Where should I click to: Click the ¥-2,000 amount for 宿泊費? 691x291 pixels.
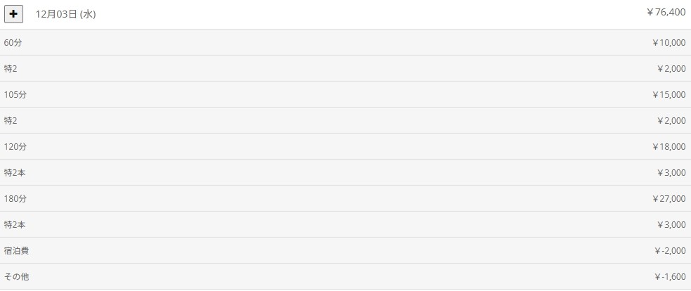(x=669, y=251)
